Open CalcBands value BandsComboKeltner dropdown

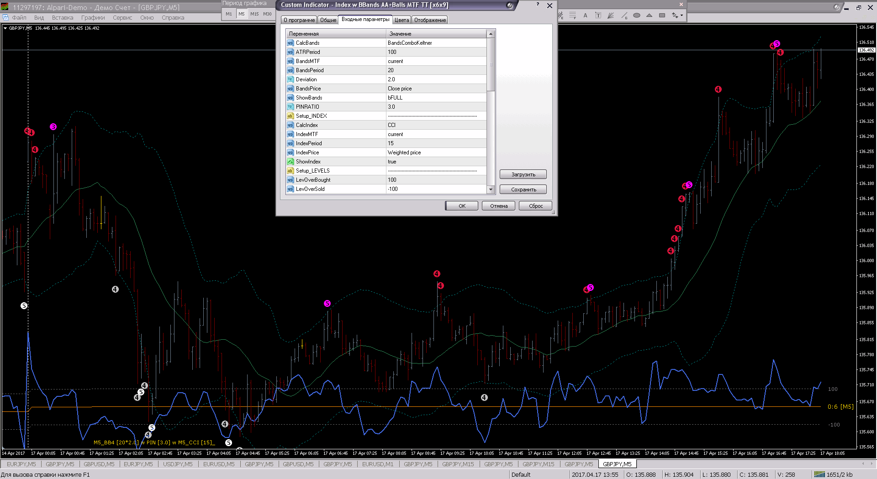click(x=436, y=43)
